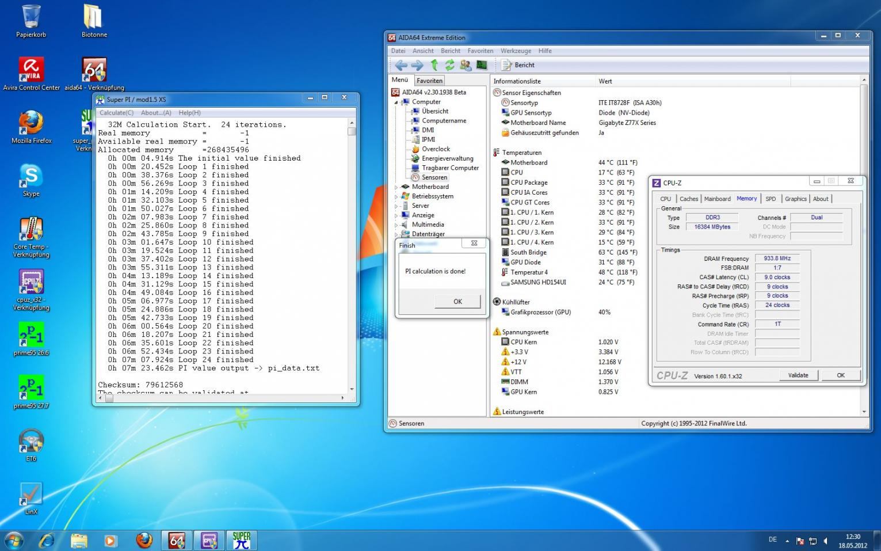Image resolution: width=881 pixels, height=551 pixels.
Task: Expand the Datenträger tree node
Action: coord(396,234)
